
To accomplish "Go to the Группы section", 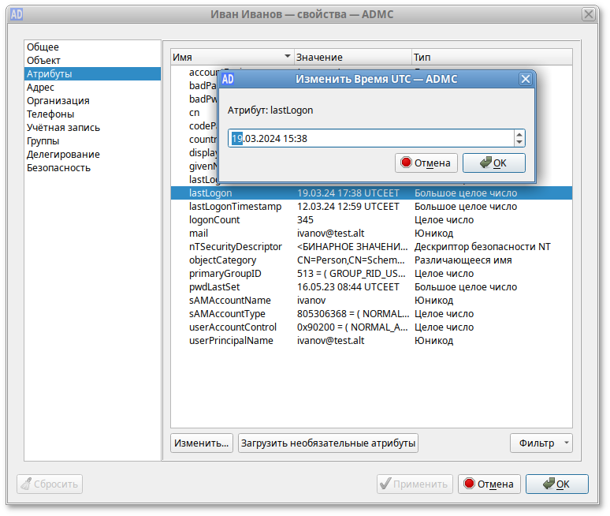I will (43, 140).
